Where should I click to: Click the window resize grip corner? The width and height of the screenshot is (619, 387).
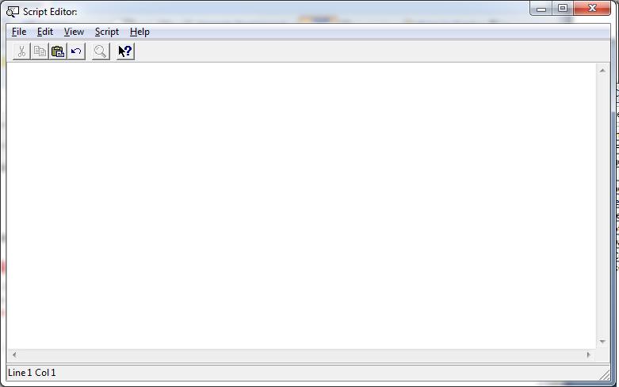click(605, 374)
